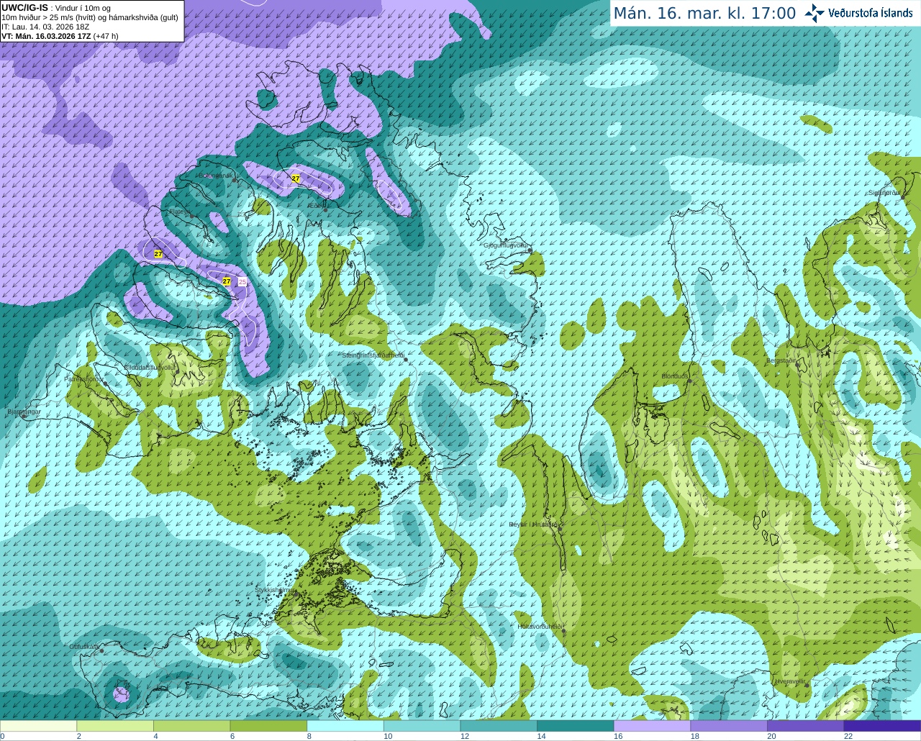Select the Bjargtangar station dot
The width and height of the screenshot is (921, 741).
click(x=24, y=417)
